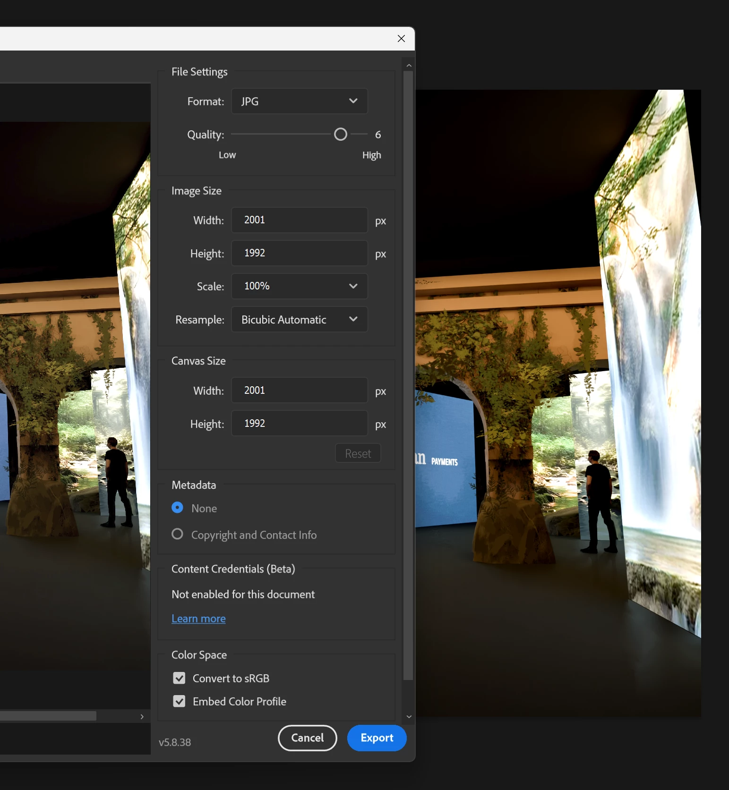Click the Image Size Height field
729x790 pixels.
[x=299, y=253]
